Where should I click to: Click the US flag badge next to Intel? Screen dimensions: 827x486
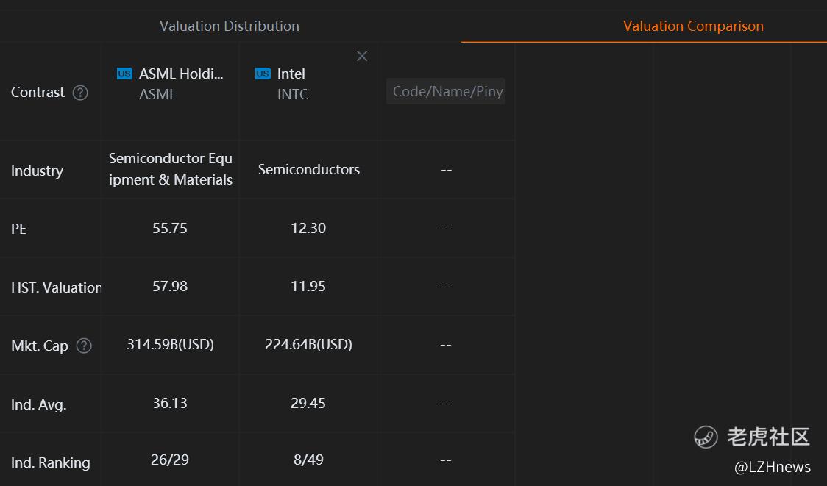click(x=263, y=74)
